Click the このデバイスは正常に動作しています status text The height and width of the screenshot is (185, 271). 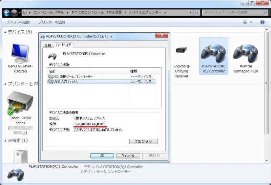pyautogui.click(x=99, y=130)
